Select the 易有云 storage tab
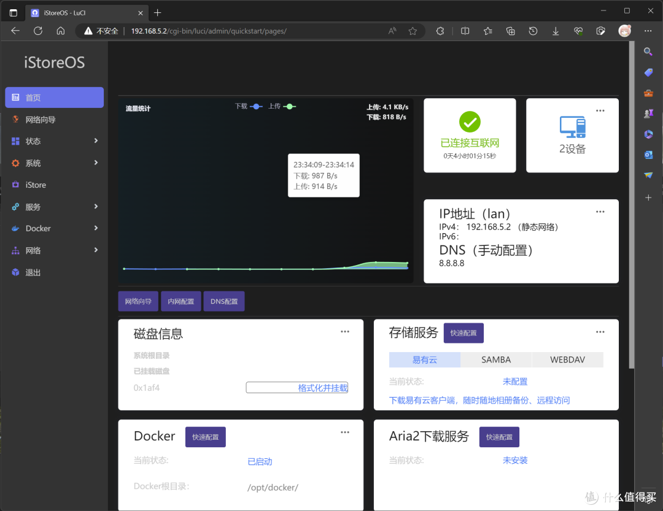 tap(425, 359)
